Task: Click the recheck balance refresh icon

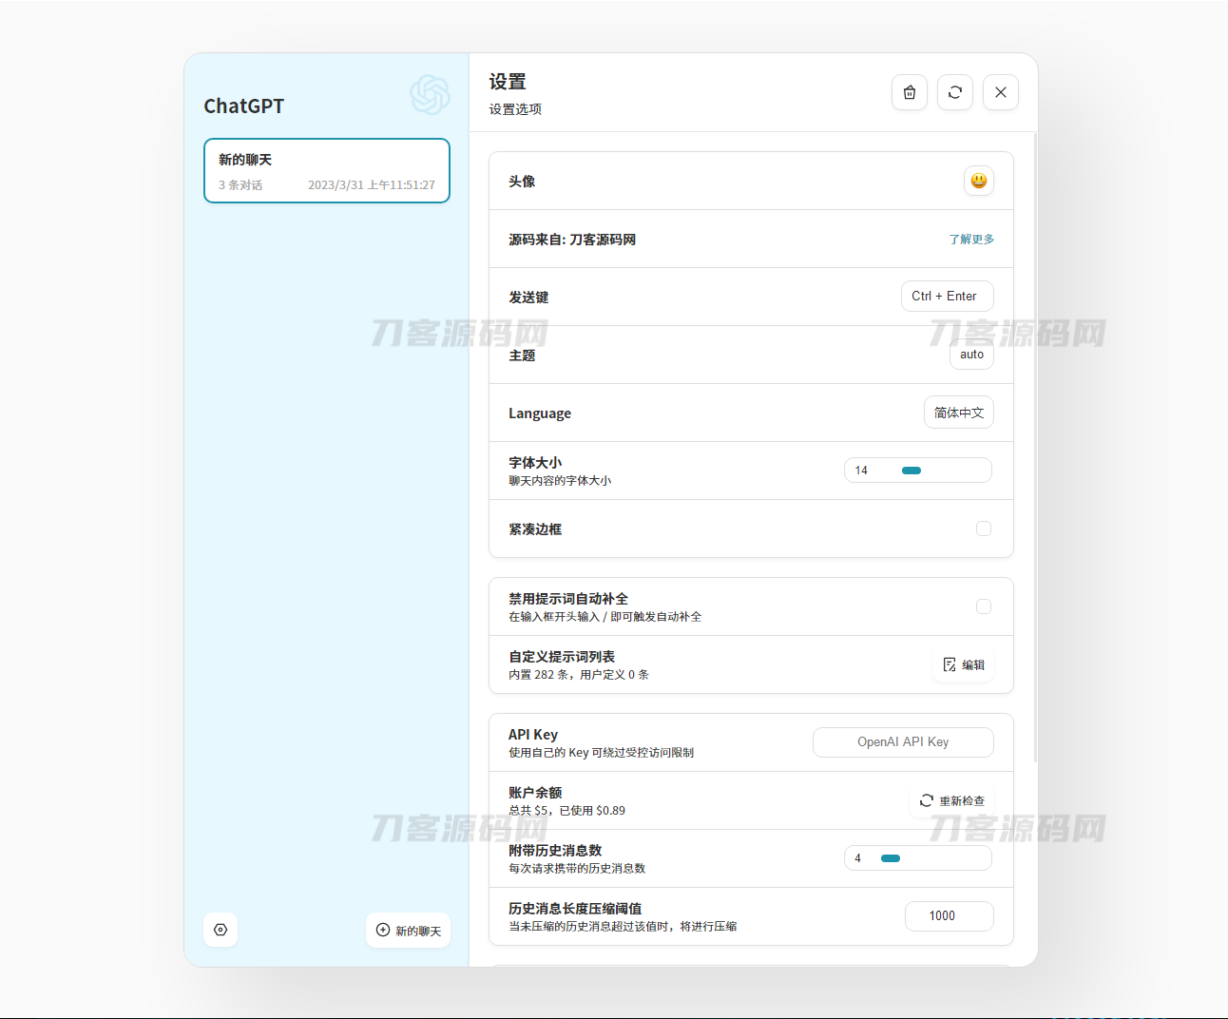Action: point(927,800)
